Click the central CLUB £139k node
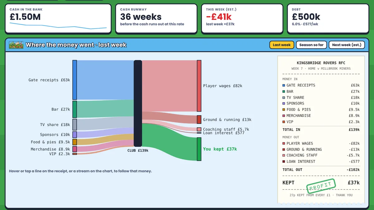 click(138, 103)
